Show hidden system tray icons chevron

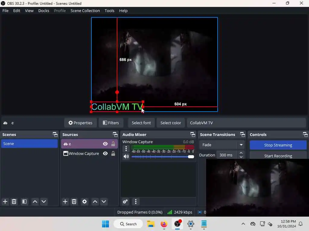click(x=243, y=224)
